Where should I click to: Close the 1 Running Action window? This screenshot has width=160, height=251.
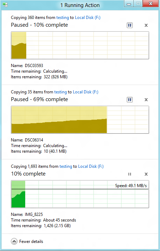[x=151, y=4]
